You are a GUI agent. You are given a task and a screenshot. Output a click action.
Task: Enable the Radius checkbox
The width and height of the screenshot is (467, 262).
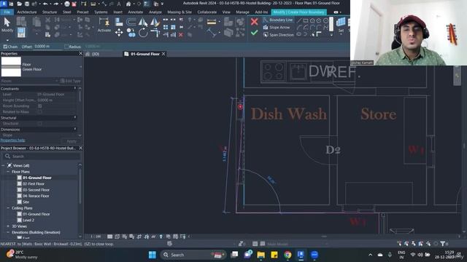point(66,47)
